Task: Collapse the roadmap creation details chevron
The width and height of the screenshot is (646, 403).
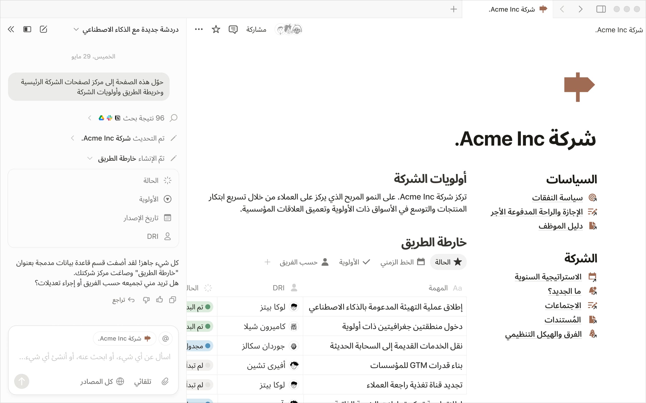Action: click(x=90, y=158)
